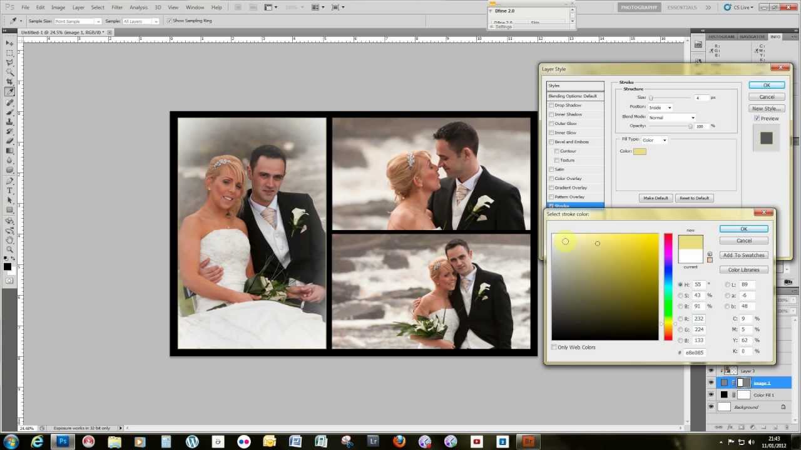Check Only Web Colors

[554, 347]
